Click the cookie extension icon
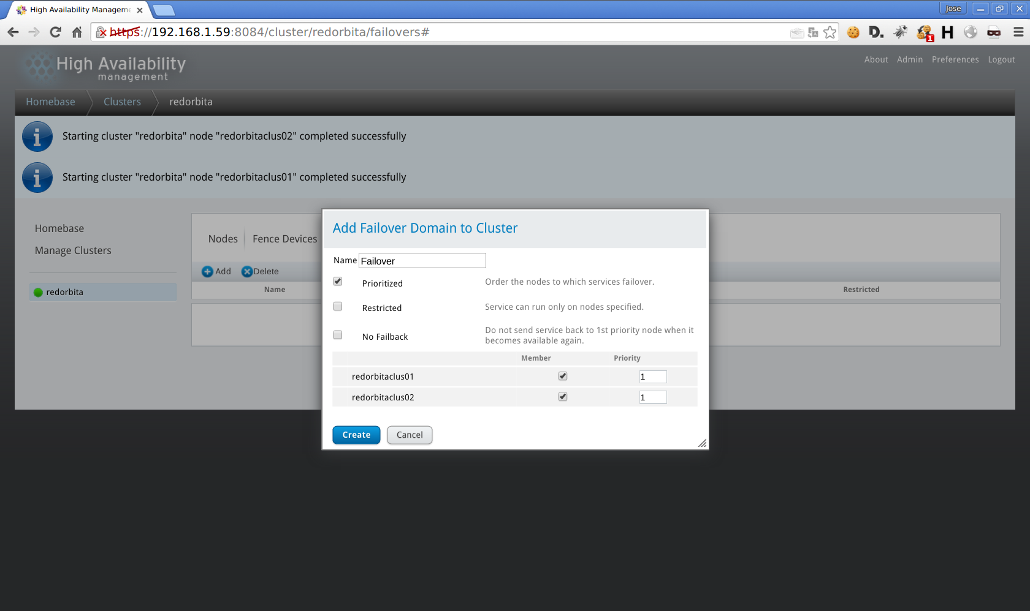This screenshot has height=611, width=1030. click(x=853, y=32)
